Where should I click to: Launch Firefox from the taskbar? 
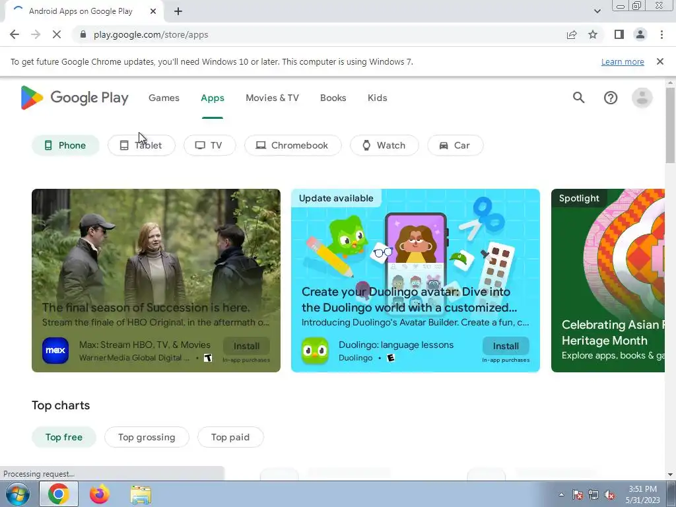coord(100,494)
